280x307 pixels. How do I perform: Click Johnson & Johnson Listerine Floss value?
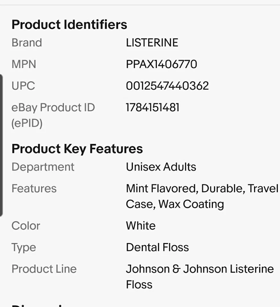[x=200, y=276]
